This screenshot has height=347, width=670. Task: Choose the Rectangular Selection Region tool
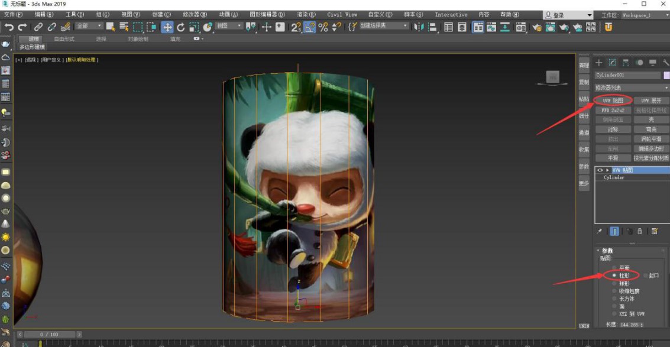tap(138, 27)
